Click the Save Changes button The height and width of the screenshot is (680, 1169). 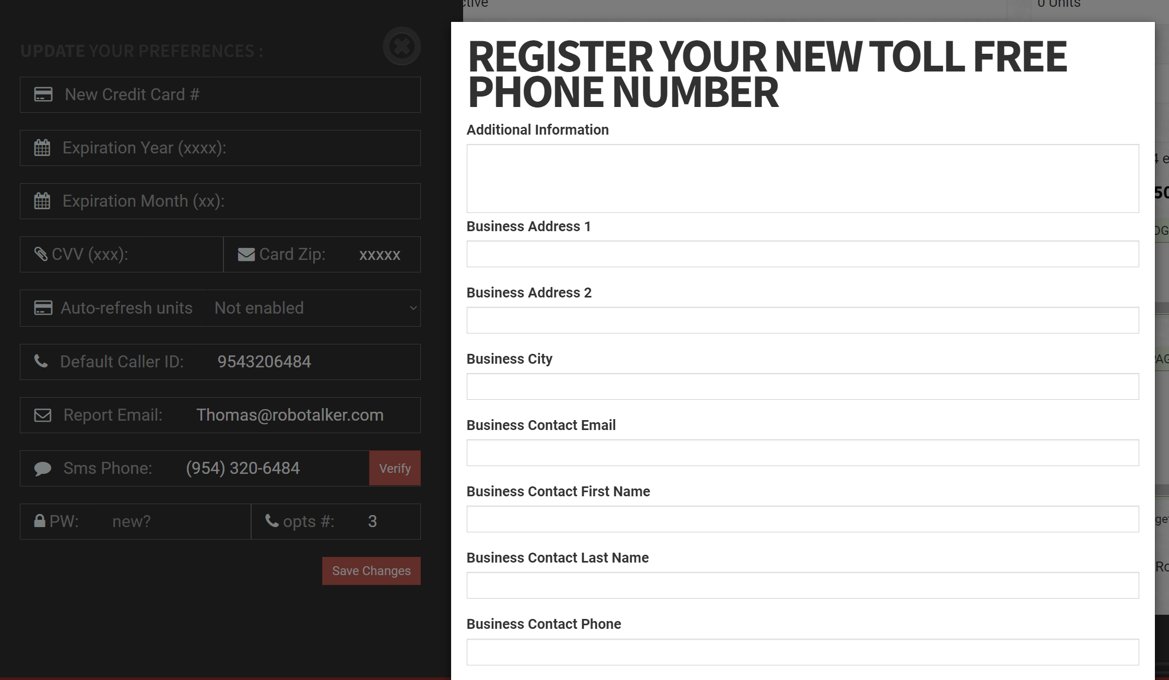point(372,571)
